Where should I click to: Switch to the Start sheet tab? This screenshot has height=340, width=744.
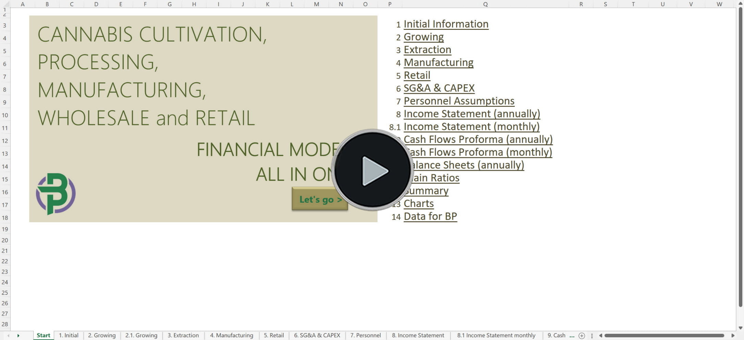click(44, 336)
